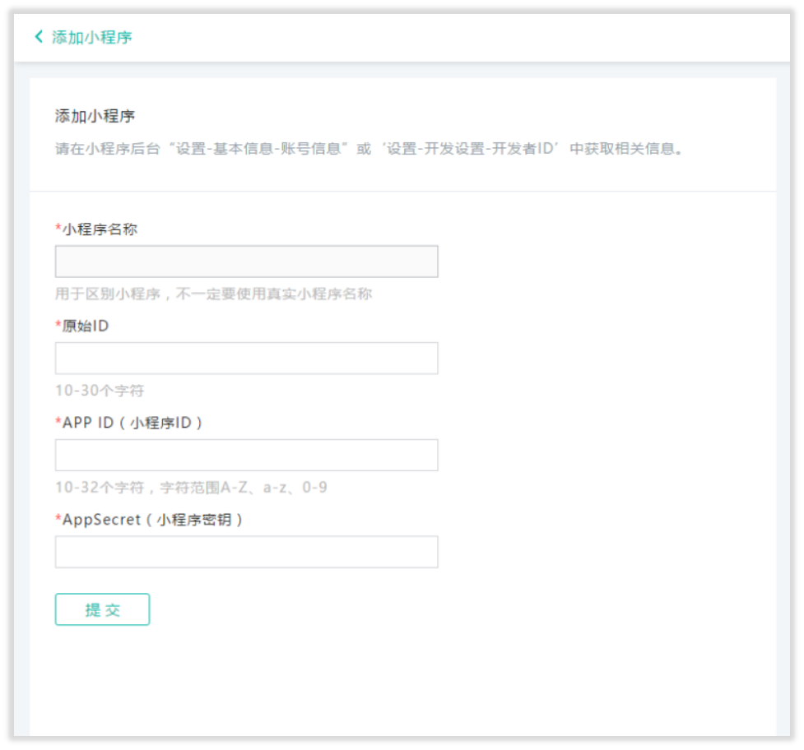Screen dimensions: 804x750
Task: Click the 添加小程序 section heading
Action: tap(94, 115)
